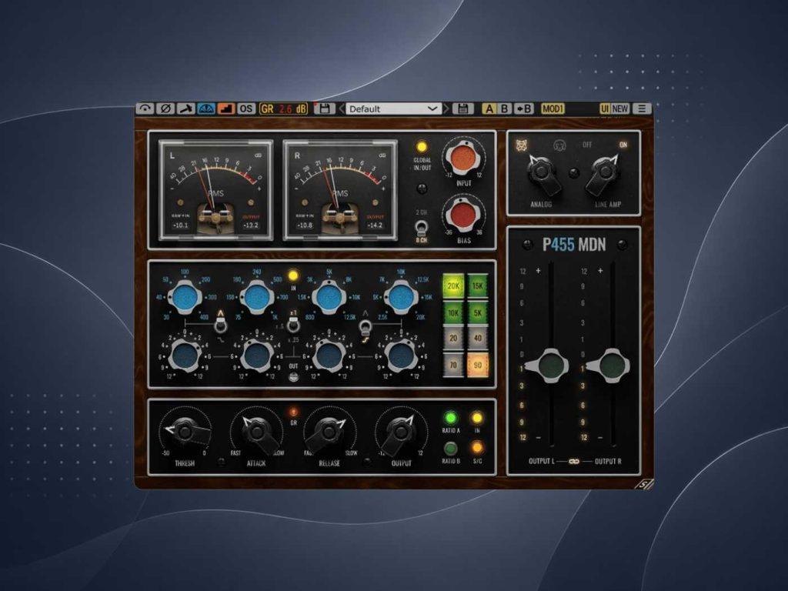Select the elephant analog model icon
The image size is (788, 591).
point(559,145)
